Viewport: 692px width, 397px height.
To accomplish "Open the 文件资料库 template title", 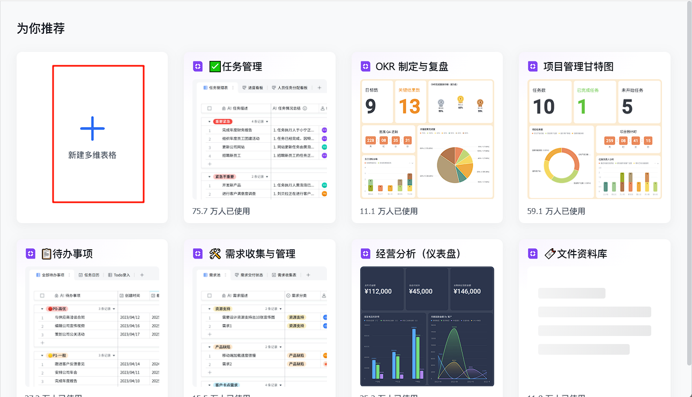I will click(582, 254).
